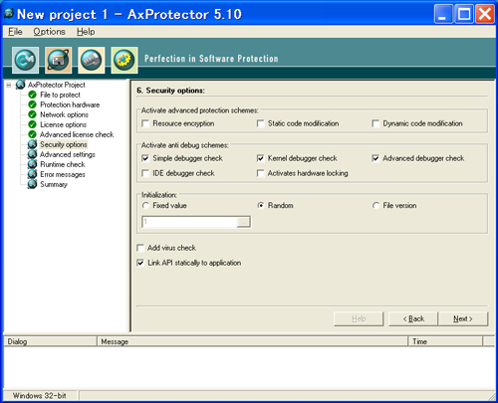Click the second toolbar icon with orbit globe
Screen dimensions: 498x403
click(x=59, y=60)
